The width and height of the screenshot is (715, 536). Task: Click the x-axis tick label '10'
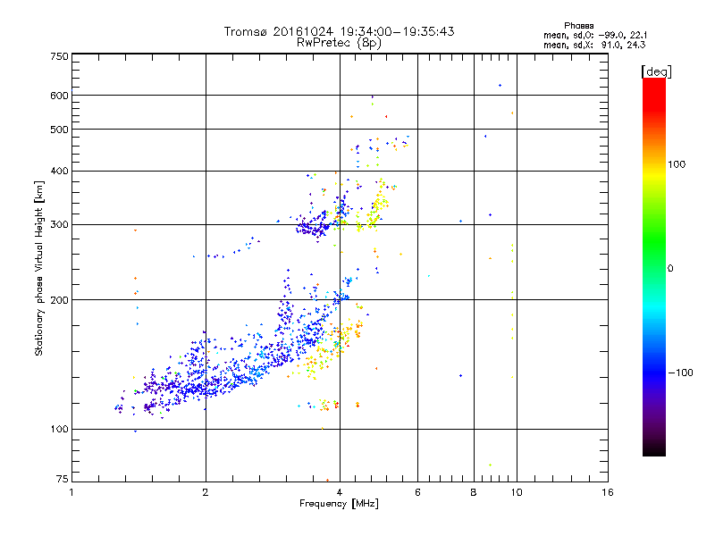(x=517, y=492)
